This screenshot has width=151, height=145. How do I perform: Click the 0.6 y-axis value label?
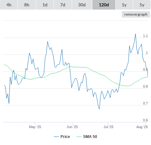click(145, 120)
